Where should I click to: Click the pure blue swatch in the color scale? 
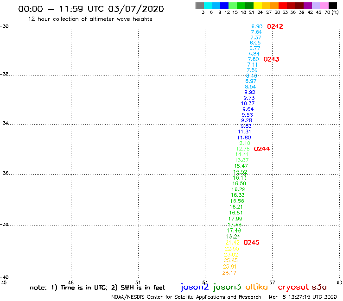coord(224,6)
